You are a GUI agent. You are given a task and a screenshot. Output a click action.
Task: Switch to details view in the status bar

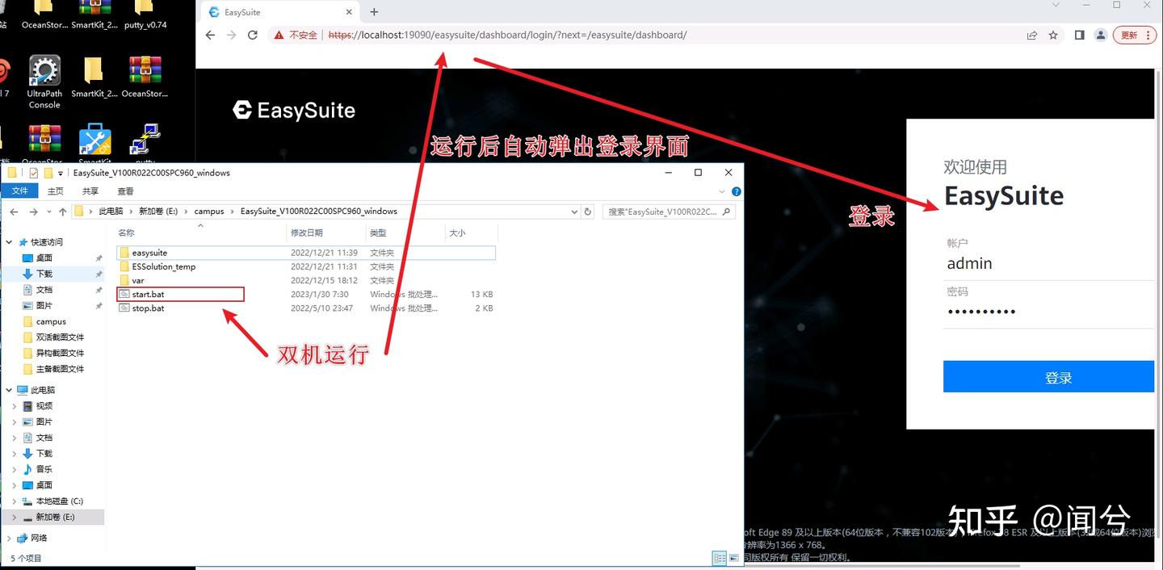tap(719, 558)
